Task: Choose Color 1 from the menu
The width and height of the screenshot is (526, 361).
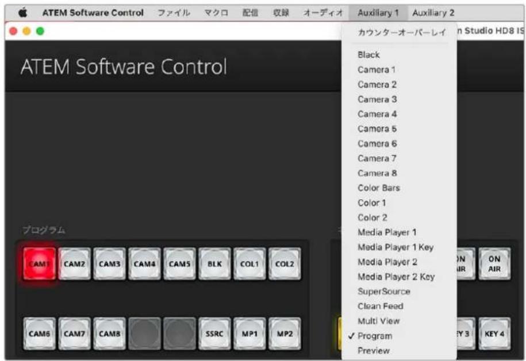Action: click(x=399, y=203)
